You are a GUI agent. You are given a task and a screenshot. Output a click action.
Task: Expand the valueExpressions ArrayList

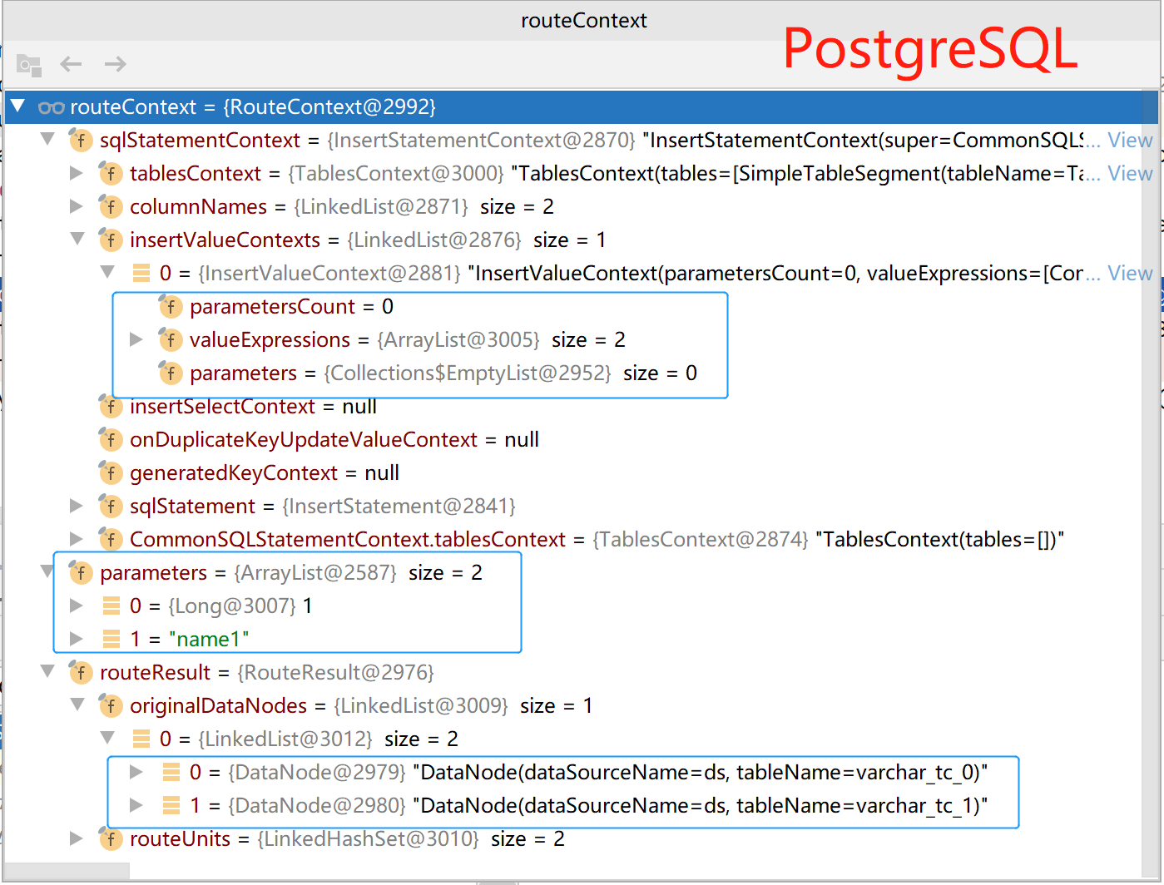click(136, 339)
